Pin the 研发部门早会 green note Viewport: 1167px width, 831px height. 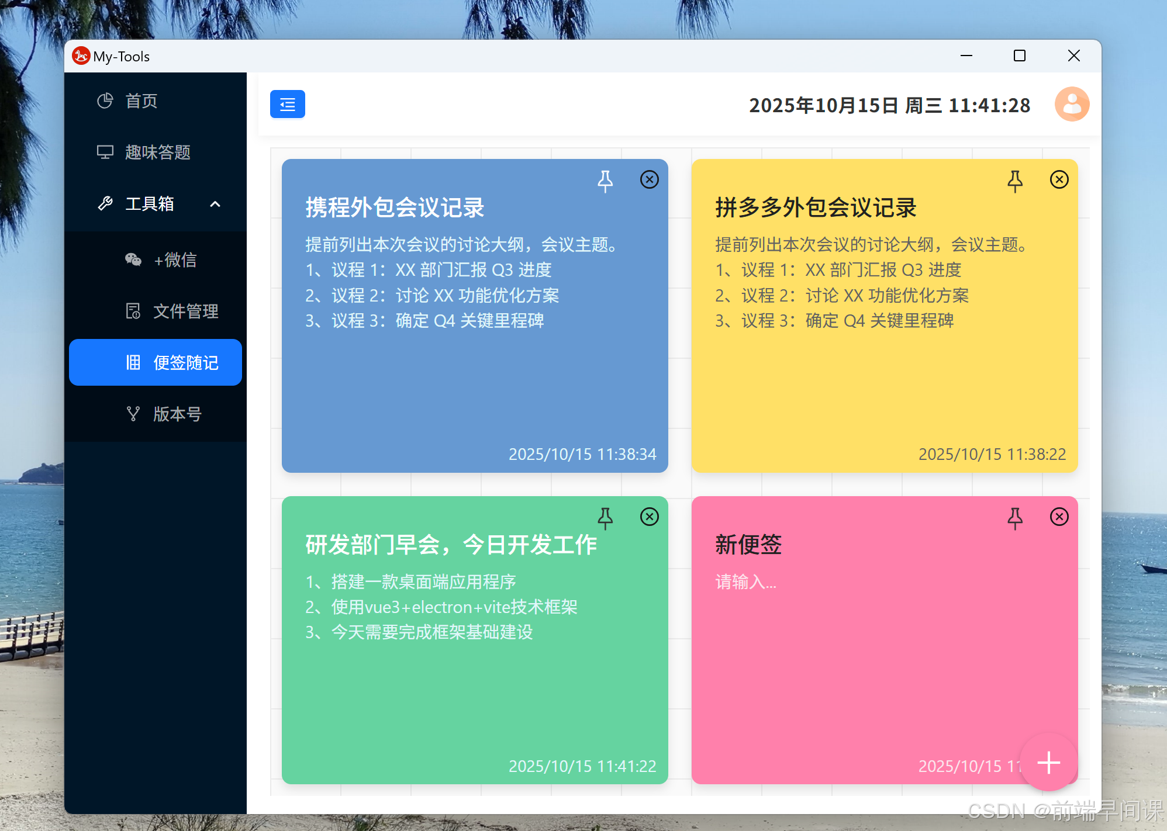(x=605, y=518)
